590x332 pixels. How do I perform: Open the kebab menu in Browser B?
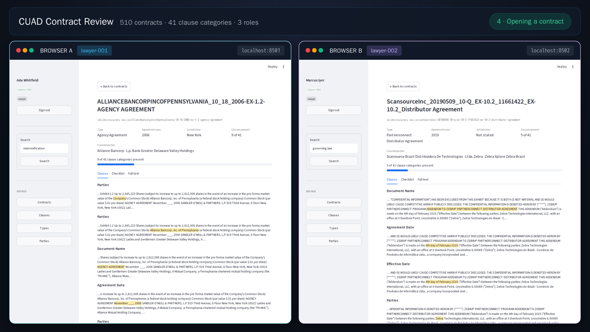point(573,67)
